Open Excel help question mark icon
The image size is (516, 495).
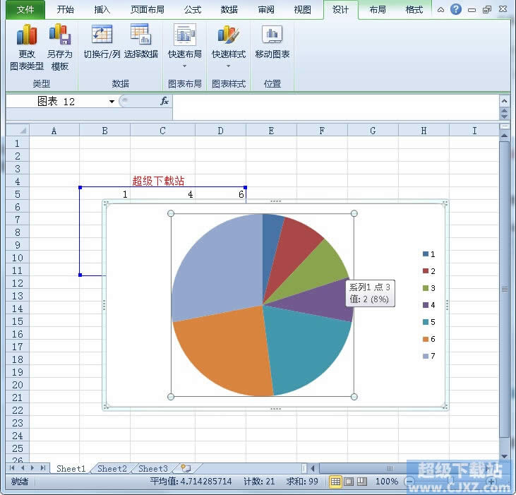(456, 10)
